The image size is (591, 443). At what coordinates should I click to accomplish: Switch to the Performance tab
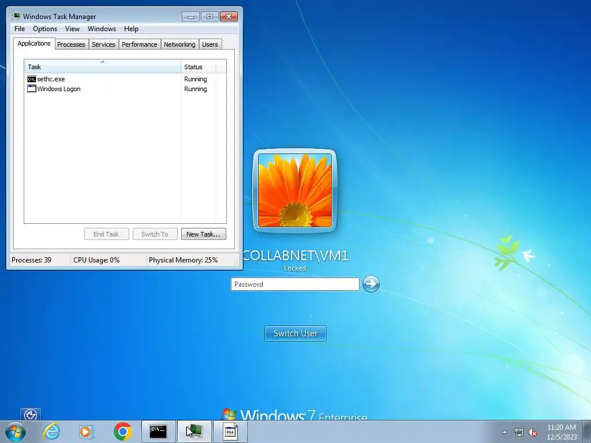(140, 44)
